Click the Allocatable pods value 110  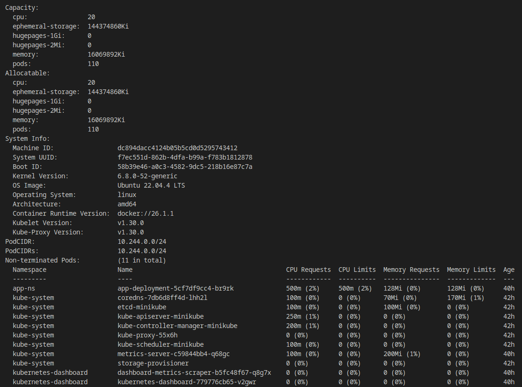pyautogui.click(x=93, y=129)
